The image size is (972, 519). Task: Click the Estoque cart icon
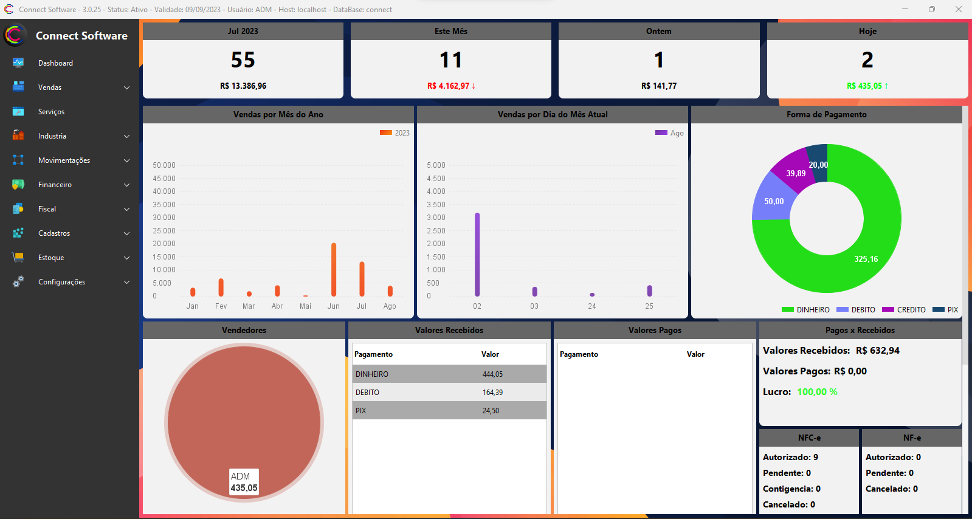tap(18, 257)
